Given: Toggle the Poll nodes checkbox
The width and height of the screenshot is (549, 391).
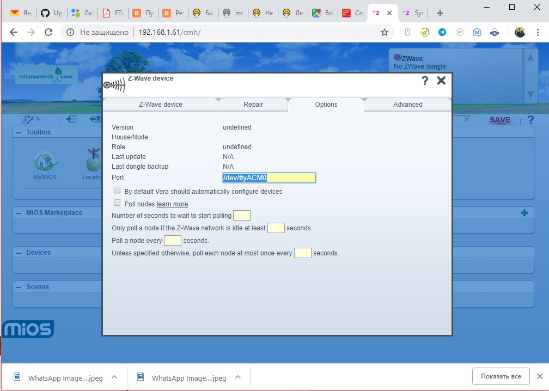Looking at the screenshot, I should coord(117,203).
